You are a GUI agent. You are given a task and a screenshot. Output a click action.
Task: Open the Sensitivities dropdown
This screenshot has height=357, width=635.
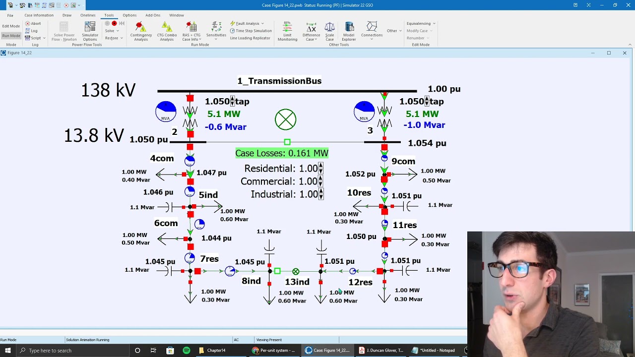pos(216,31)
